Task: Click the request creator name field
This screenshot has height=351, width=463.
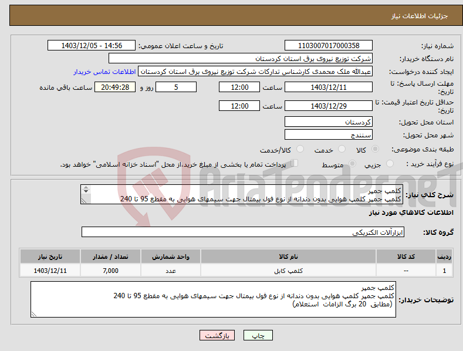Action: pyautogui.click(x=255, y=72)
